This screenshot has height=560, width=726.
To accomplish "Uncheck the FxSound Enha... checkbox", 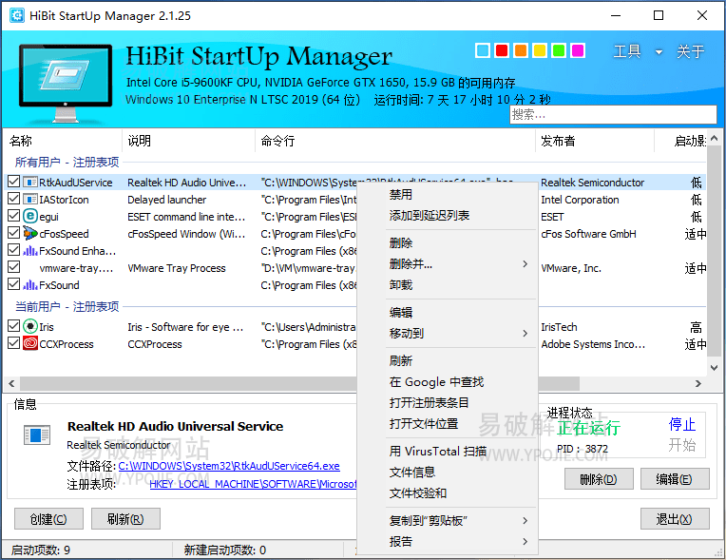I will [x=14, y=251].
